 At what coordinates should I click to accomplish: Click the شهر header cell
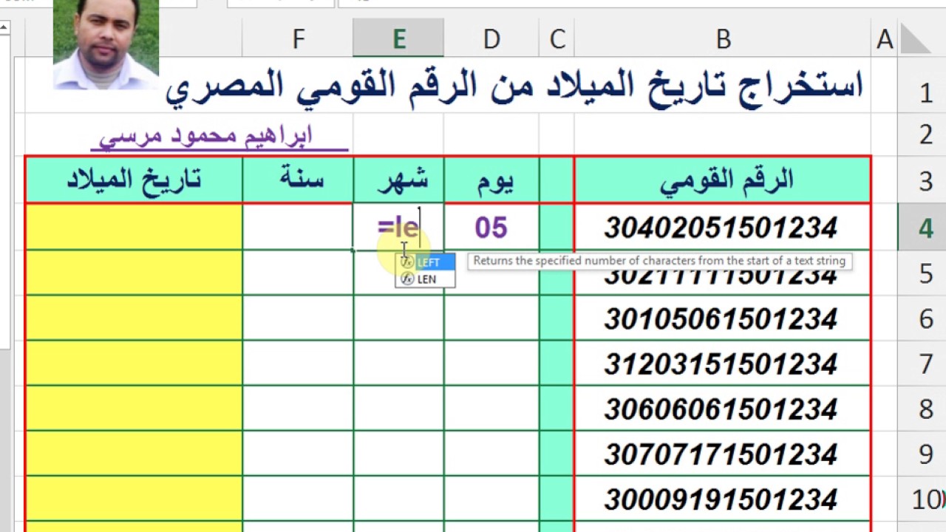pyautogui.click(x=398, y=180)
